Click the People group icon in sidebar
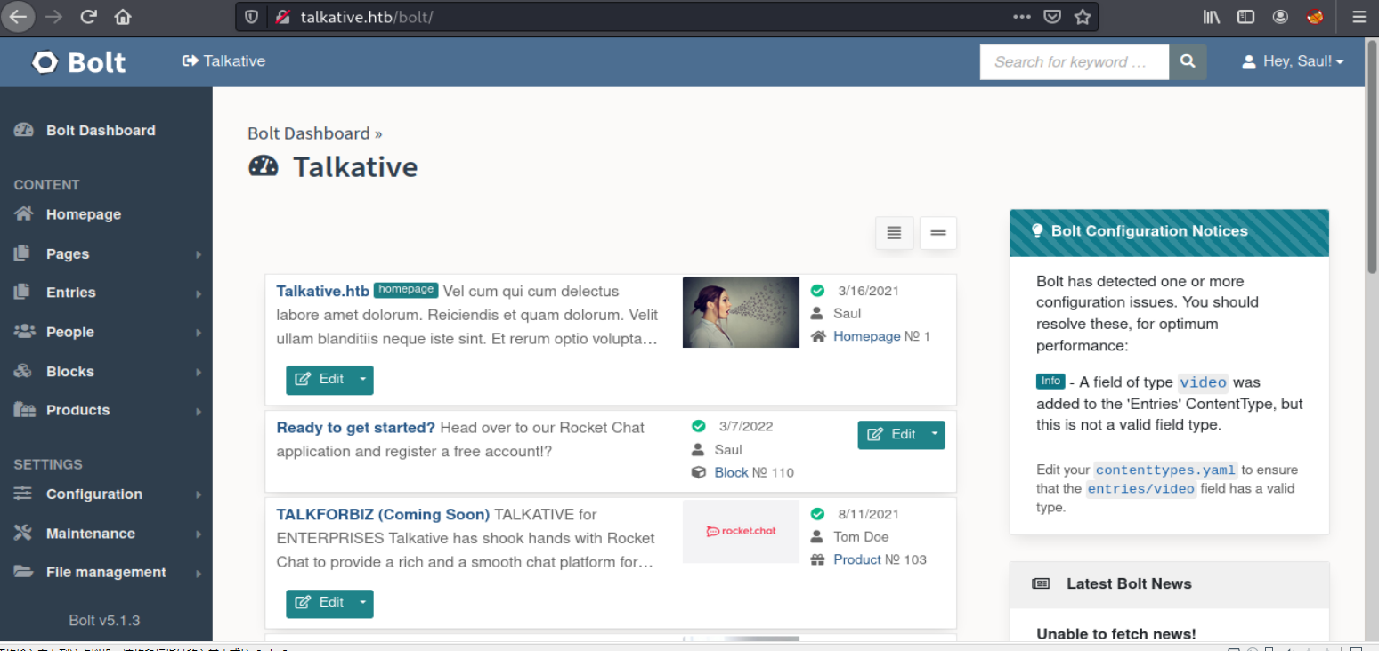This screenshot has width=1379, height=651. pyautogui.click(x=24, y=332)
